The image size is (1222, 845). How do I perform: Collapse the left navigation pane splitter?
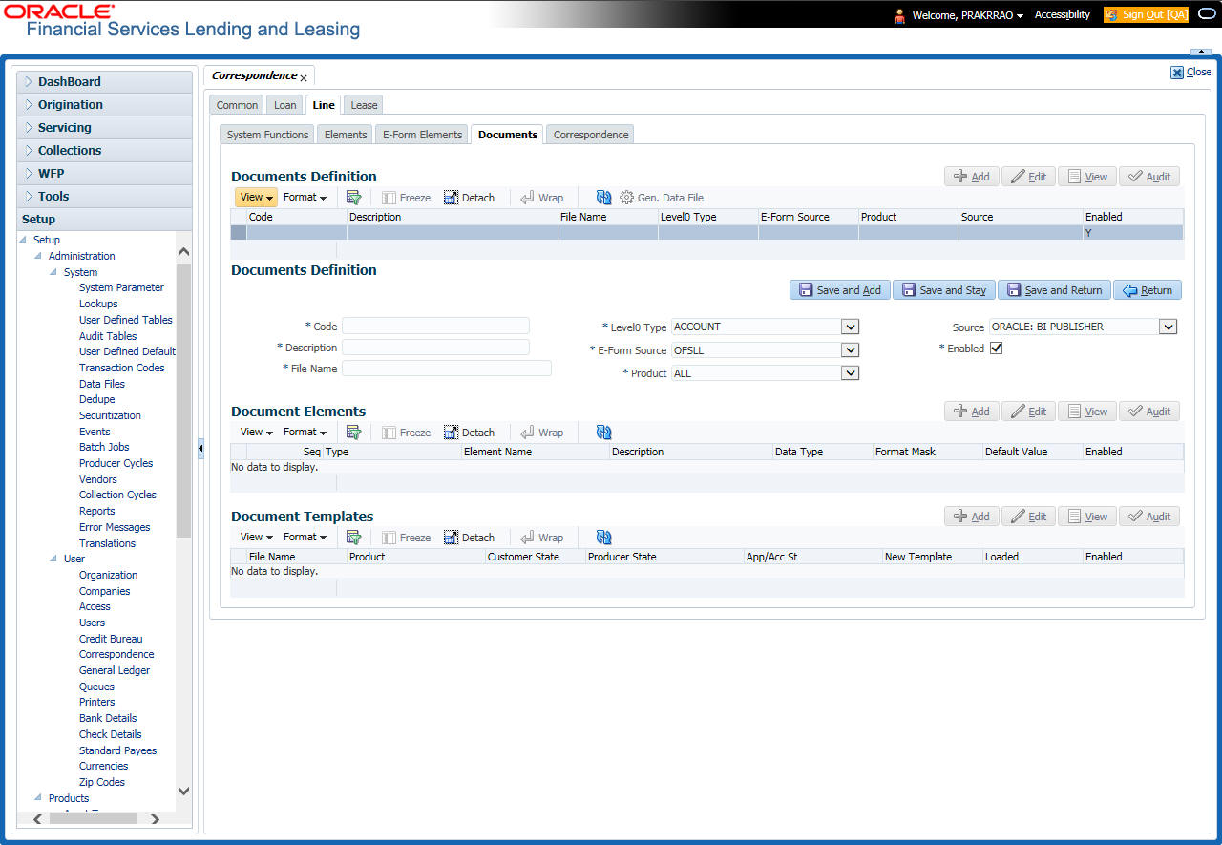[x=200, y=448]
